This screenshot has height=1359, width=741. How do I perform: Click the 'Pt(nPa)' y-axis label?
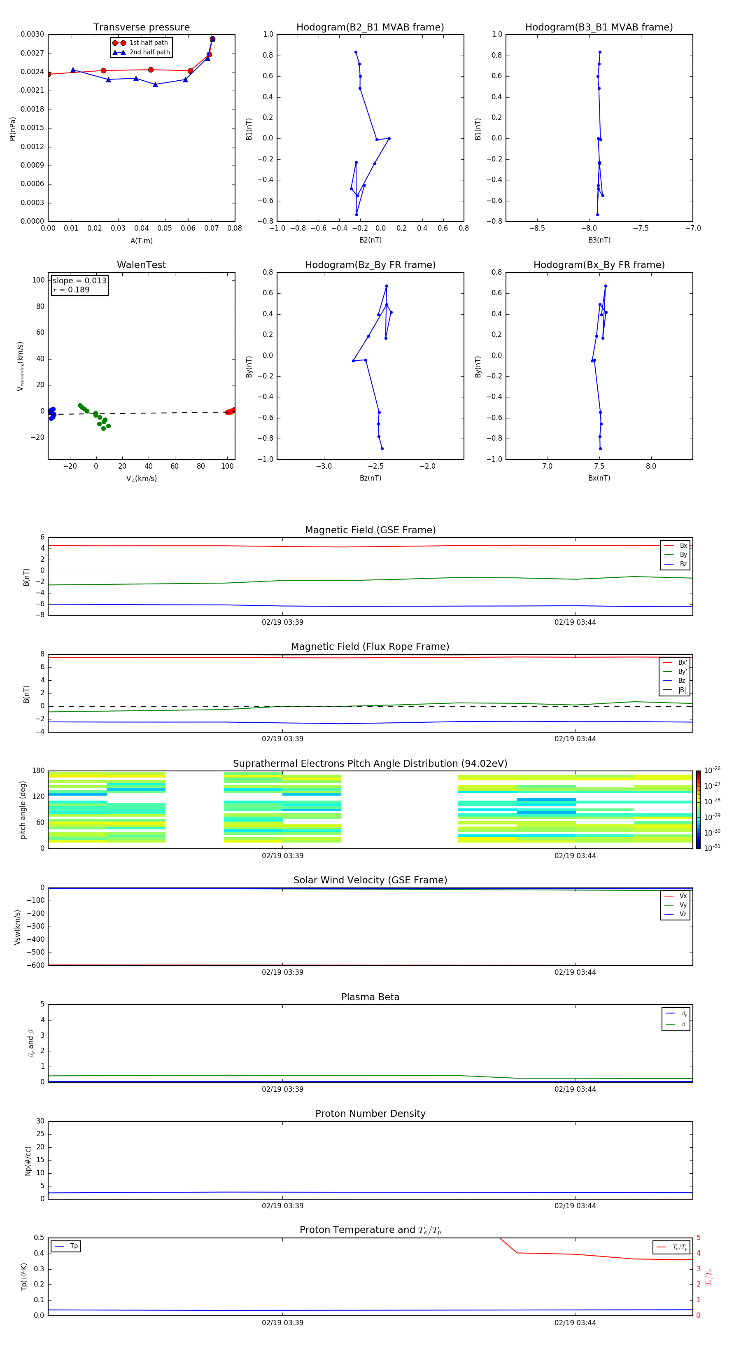tap(13, 129)
